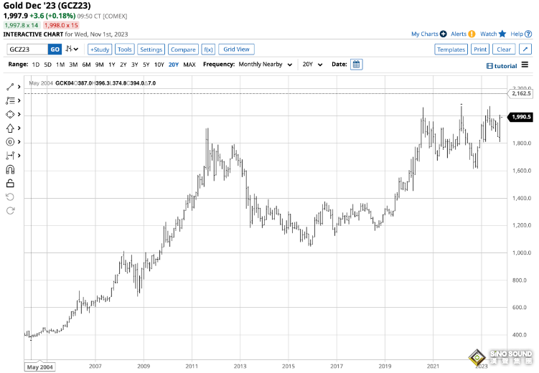Image resolution: width=539 pixels, height=373 pixels.
Task: Select the measurement range tool
Action: coord(10,156)
